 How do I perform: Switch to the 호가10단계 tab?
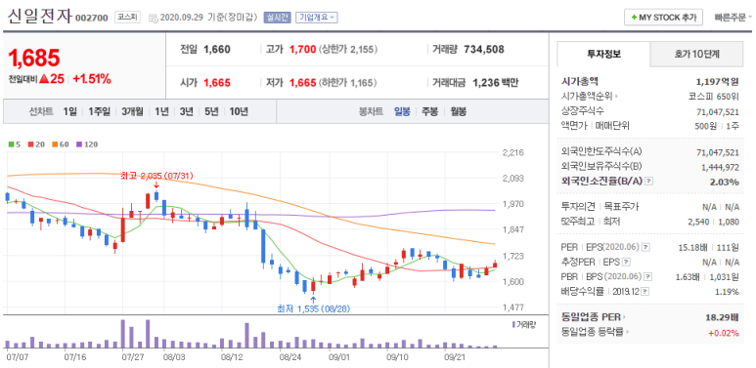pyautogui.click(x=696, y=54)
